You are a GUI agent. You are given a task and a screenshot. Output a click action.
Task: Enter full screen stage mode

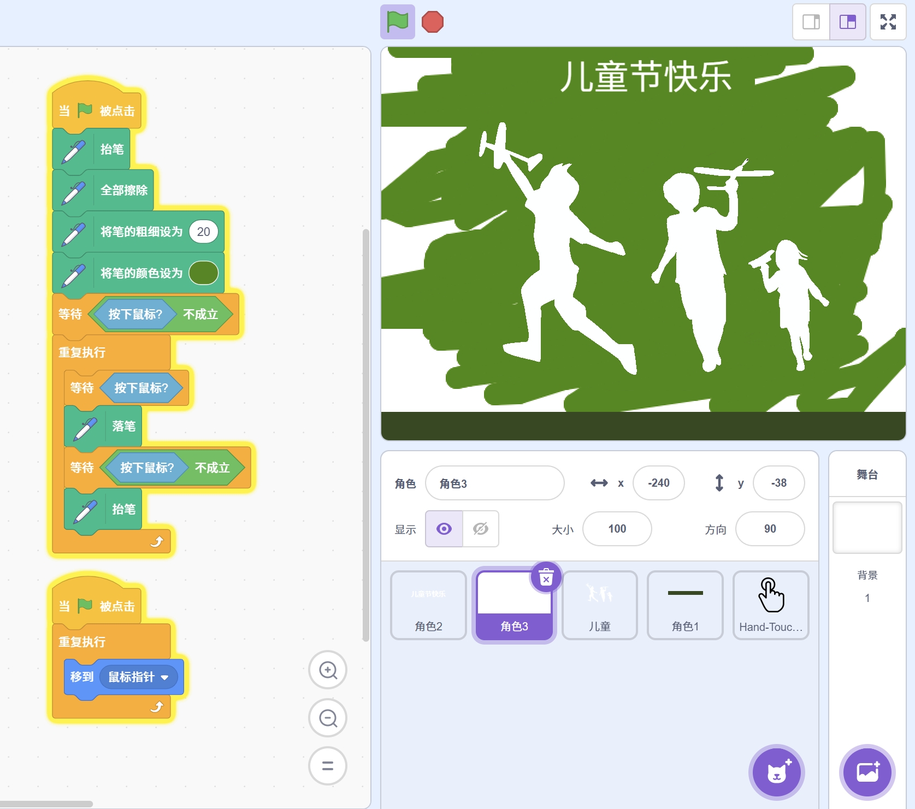888,22
